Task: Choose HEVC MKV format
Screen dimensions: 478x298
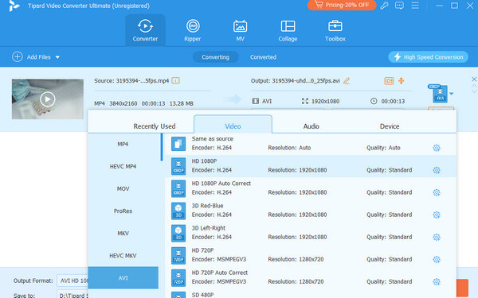Action: click(x=123, y=256)
